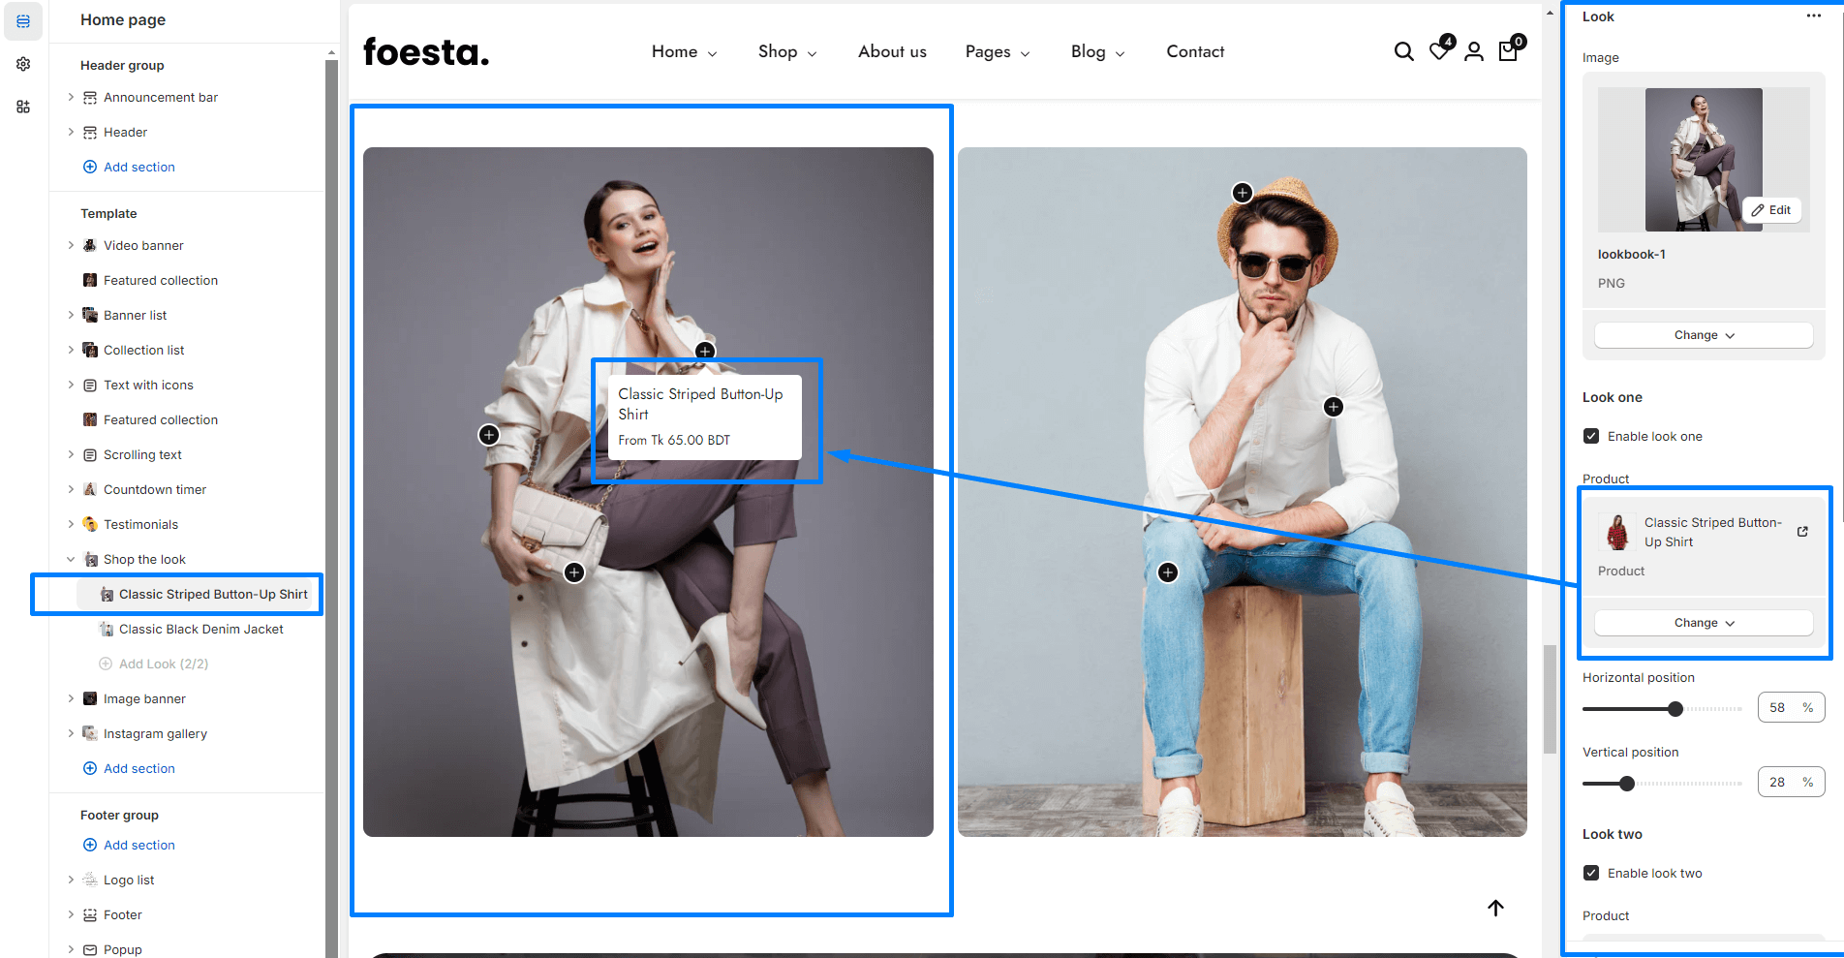Open theme settings gear icon in sidebar

pyautogui.click(x=23, y=64)
